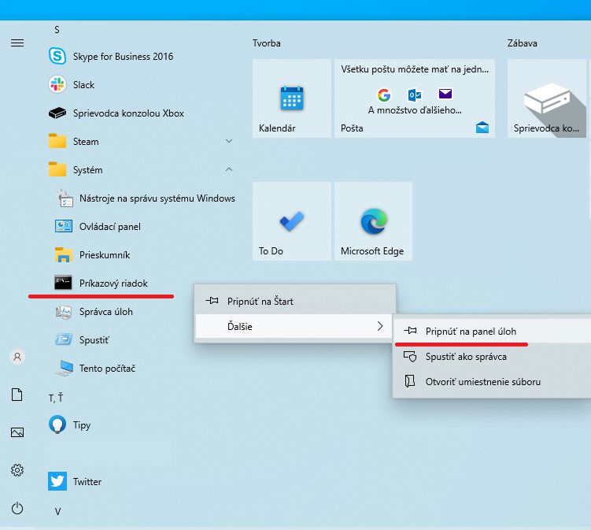Click the Steam folder icon
The height and width of the screenshot is (530, 591).
pos(57,141)
